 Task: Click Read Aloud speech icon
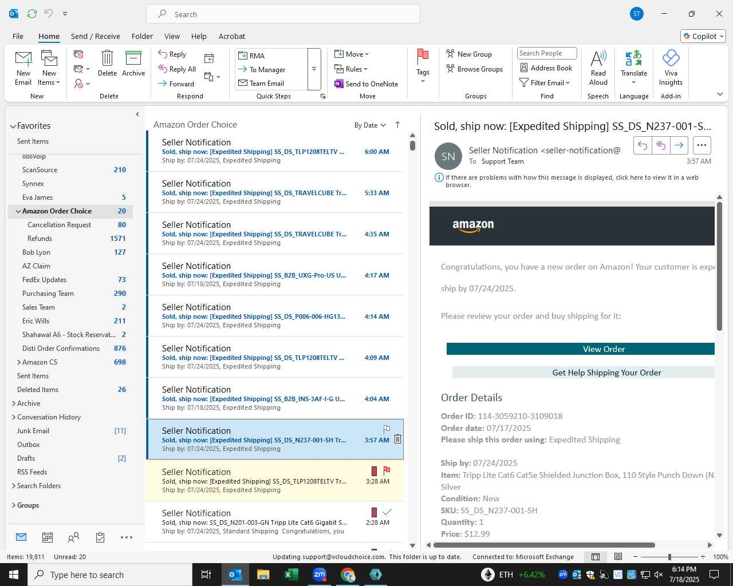(598, 68)
